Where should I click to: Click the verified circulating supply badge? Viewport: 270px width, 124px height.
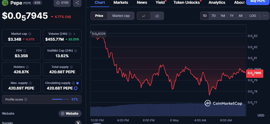tap(77, 83)
